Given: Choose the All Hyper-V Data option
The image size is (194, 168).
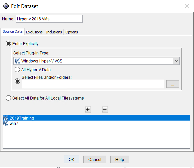Looking at the screenshot, I should click(17, 69).
